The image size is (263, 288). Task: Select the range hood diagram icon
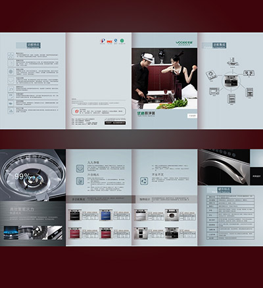[233, 62]
